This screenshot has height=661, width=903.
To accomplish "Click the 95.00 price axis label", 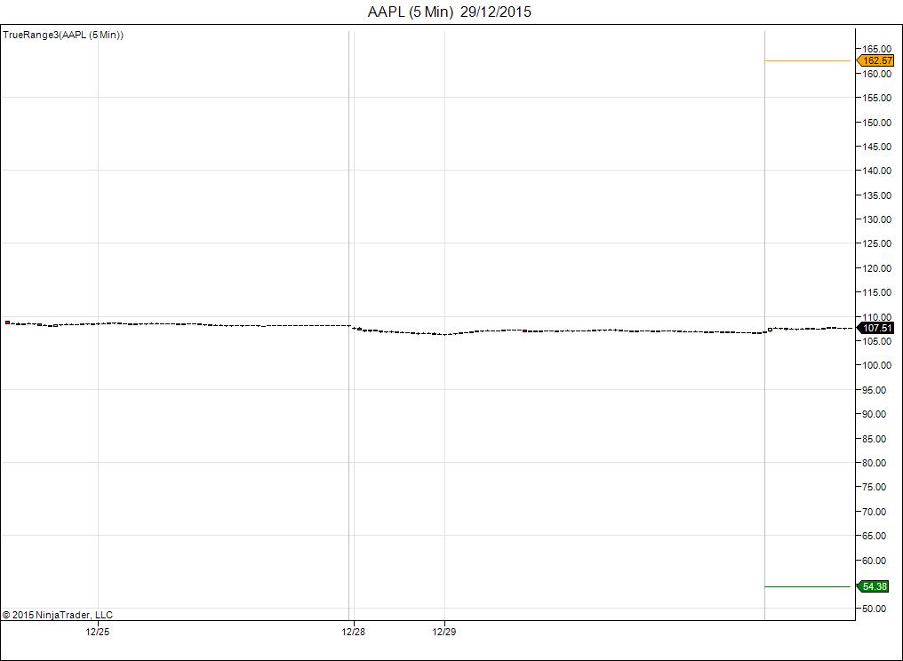I will coord(875,390).
